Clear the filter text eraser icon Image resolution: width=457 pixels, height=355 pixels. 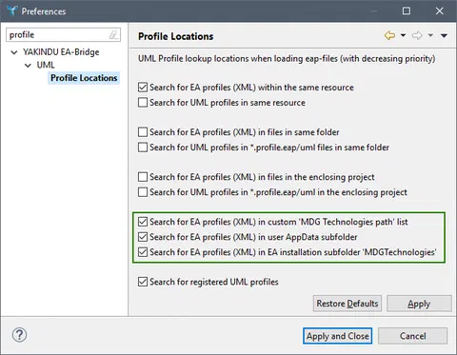pyautogui.click(x=113, y=34)
